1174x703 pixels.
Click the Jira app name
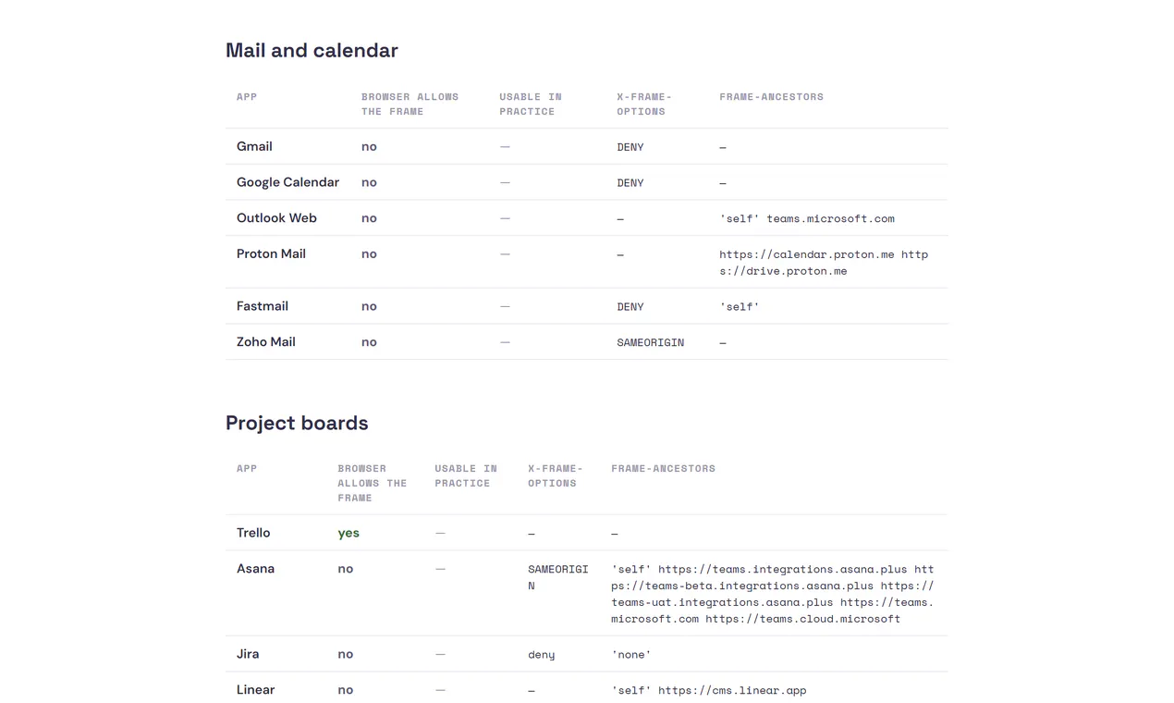248,654
